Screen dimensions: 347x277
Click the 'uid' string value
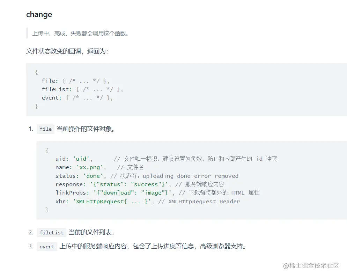click(81, 159)
